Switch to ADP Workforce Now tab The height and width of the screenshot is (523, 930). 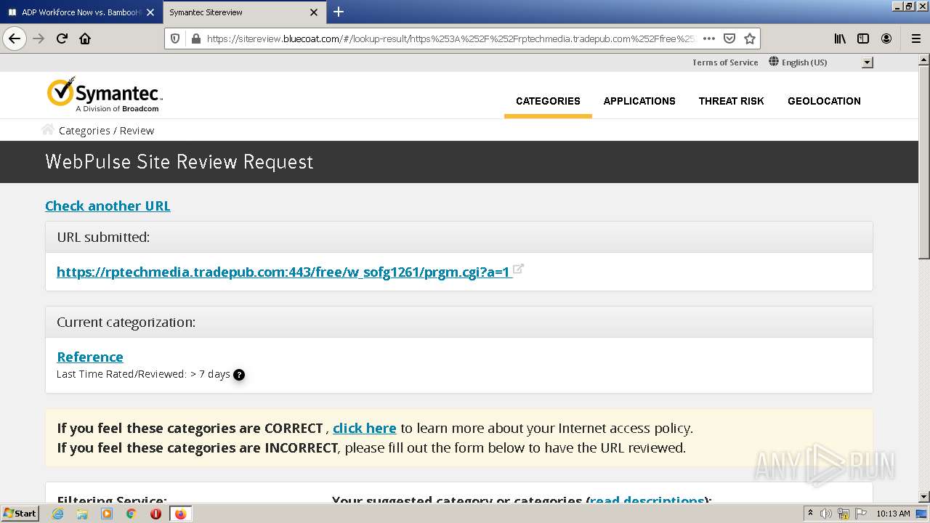pyautogui.click(x=81, y=12)
